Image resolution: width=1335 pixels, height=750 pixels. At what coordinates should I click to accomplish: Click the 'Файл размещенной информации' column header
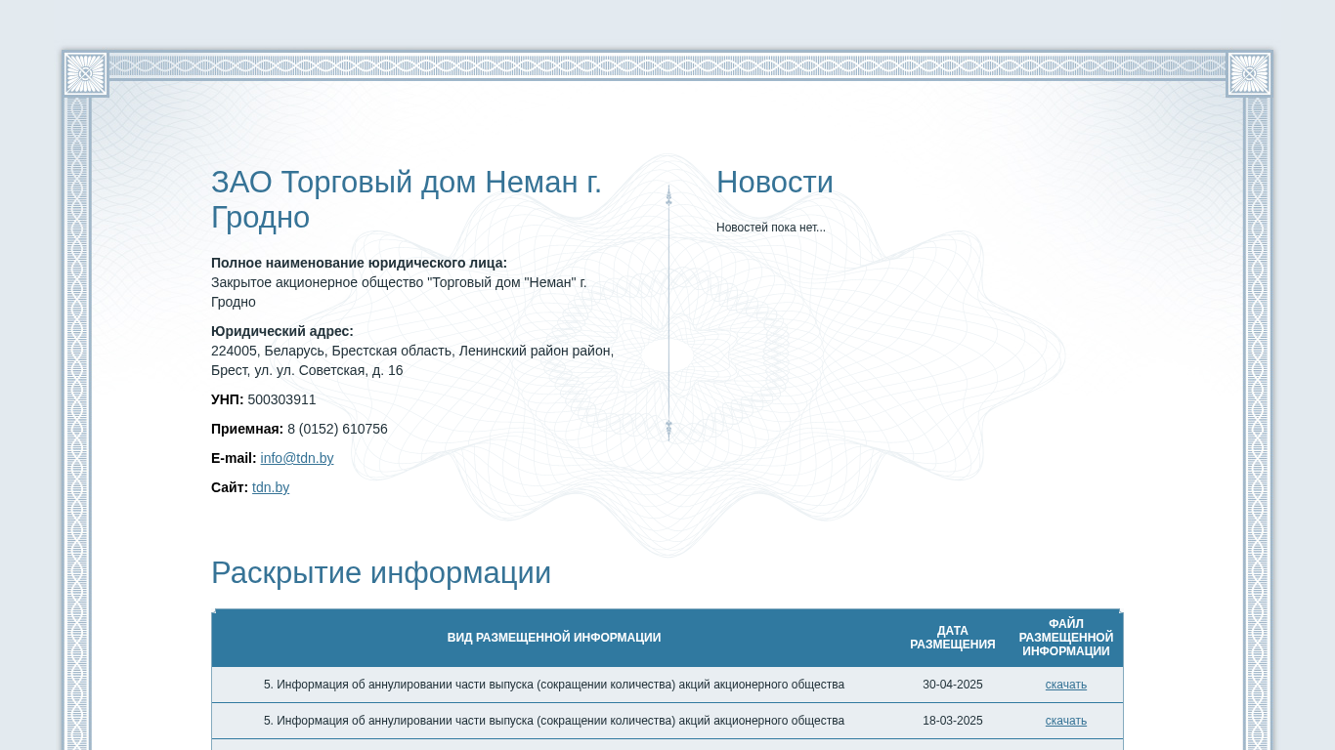tap(1065, 638)
